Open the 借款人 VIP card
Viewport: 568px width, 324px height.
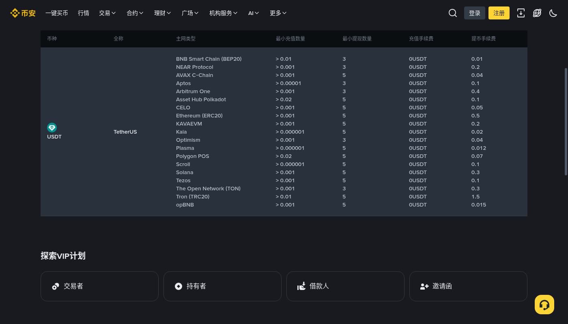[x=345, y=286]
